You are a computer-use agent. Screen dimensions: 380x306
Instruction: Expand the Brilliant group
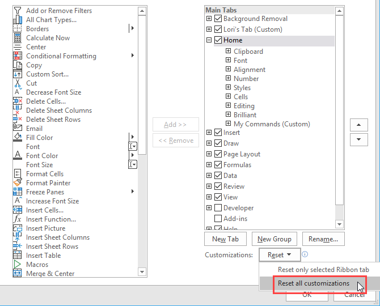(x=229, y=114)
